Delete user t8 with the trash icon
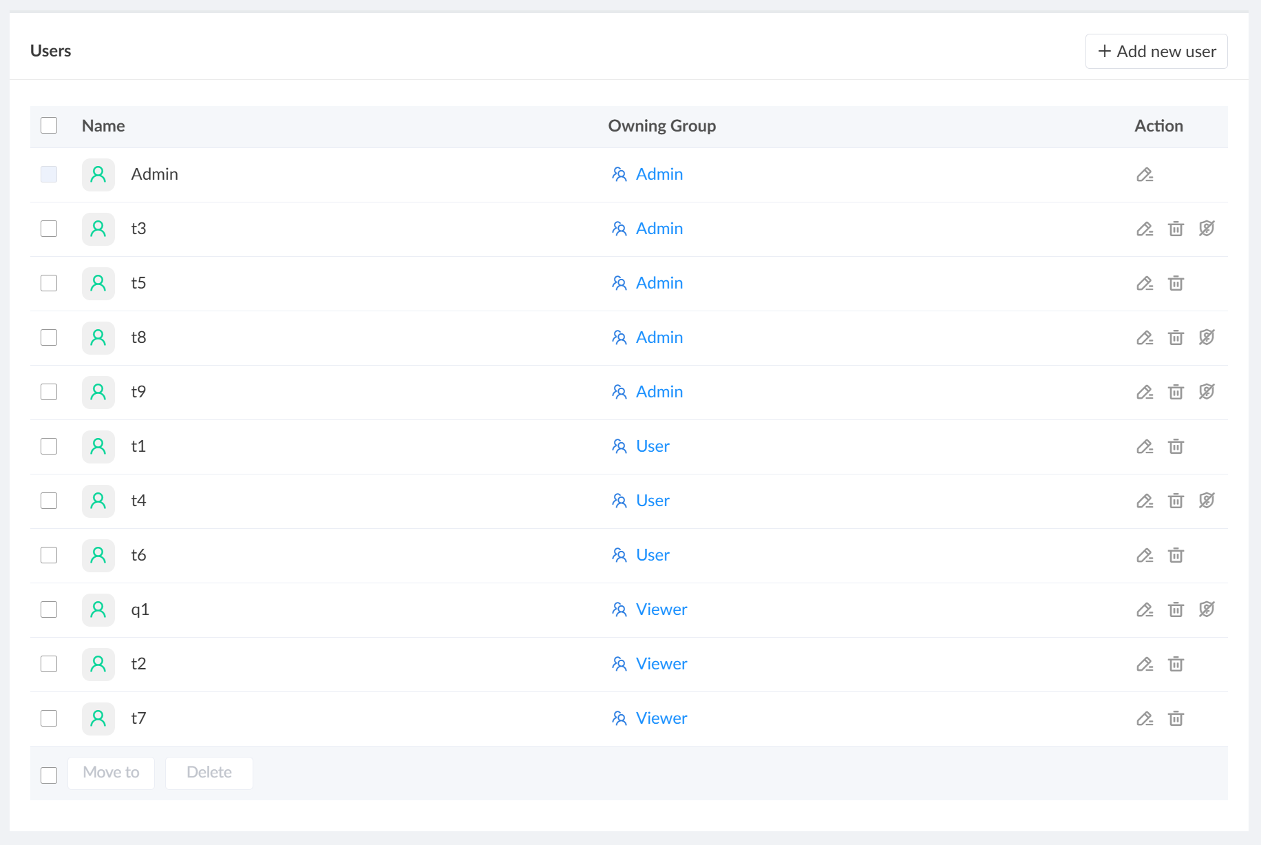The height and width of the screenshot is (845, 1261). tap(1176, 338)
